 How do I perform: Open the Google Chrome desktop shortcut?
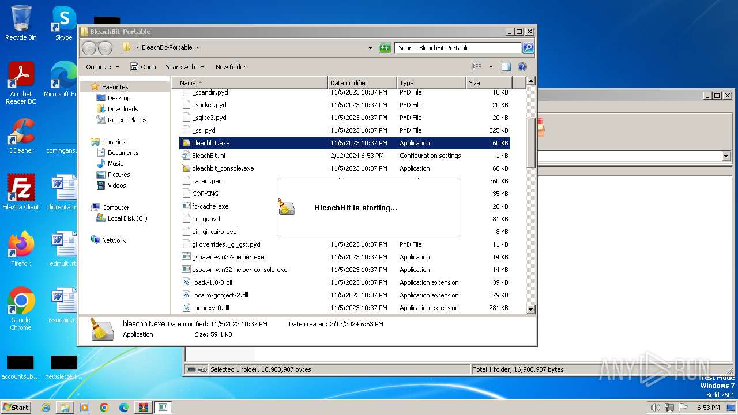pos(21,309)
